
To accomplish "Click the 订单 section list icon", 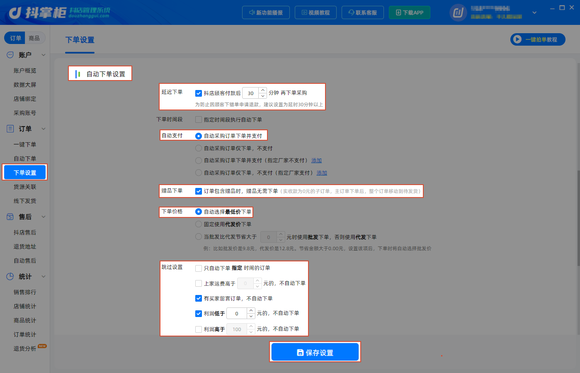I will pos(10,129).
